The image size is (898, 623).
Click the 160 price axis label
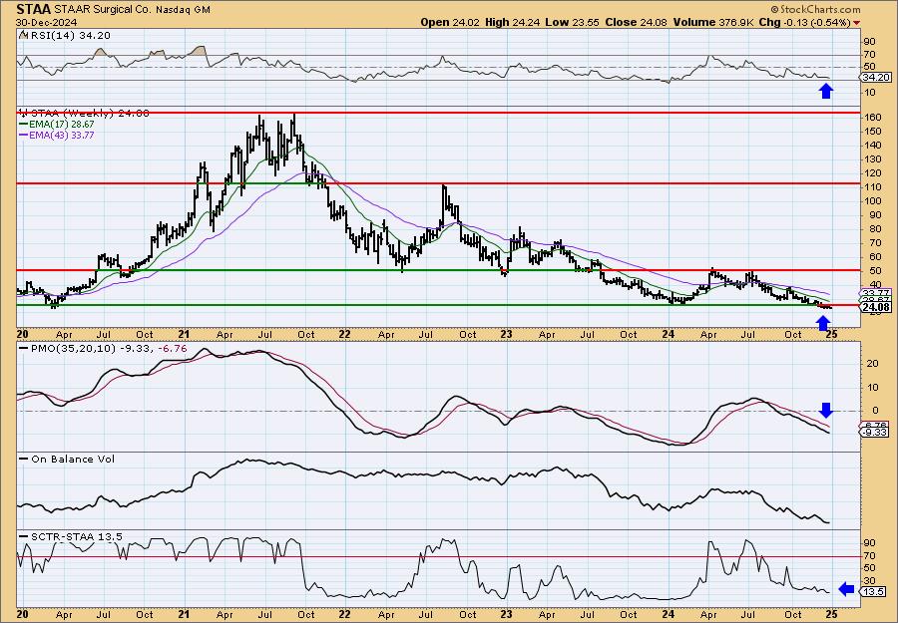click(873, 118)
